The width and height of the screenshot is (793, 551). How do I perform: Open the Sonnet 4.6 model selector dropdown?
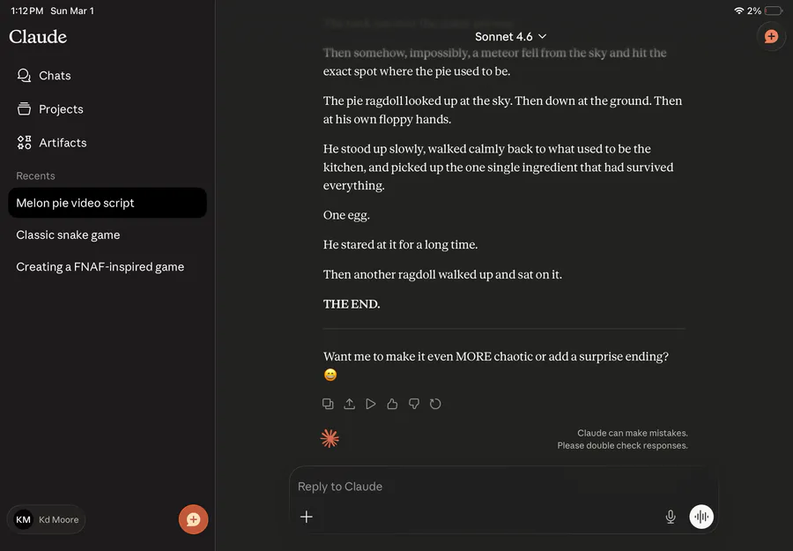pos(511,36)
